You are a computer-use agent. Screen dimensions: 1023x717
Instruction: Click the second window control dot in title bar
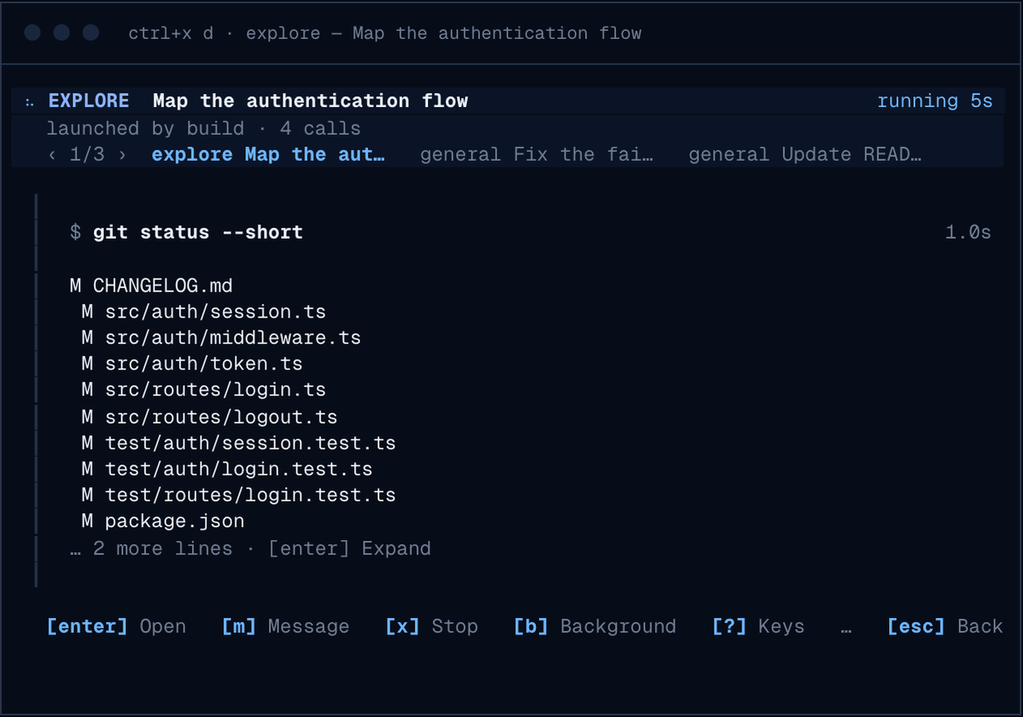(x=62, y=32)
